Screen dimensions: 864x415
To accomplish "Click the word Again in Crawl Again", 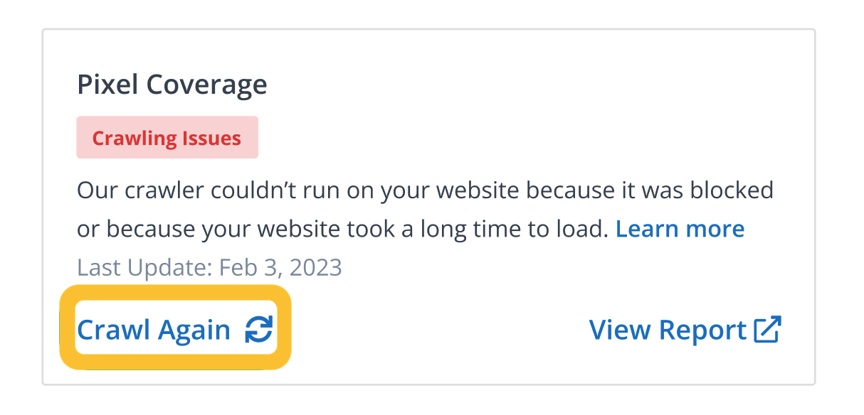I will click(194, 330).
